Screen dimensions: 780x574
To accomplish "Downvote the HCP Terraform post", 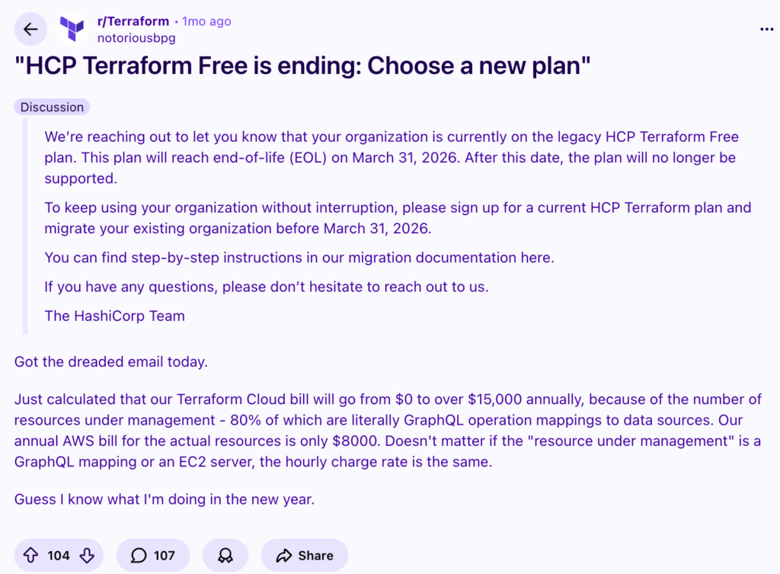I will pyautogui.click(x=87, y=556).
